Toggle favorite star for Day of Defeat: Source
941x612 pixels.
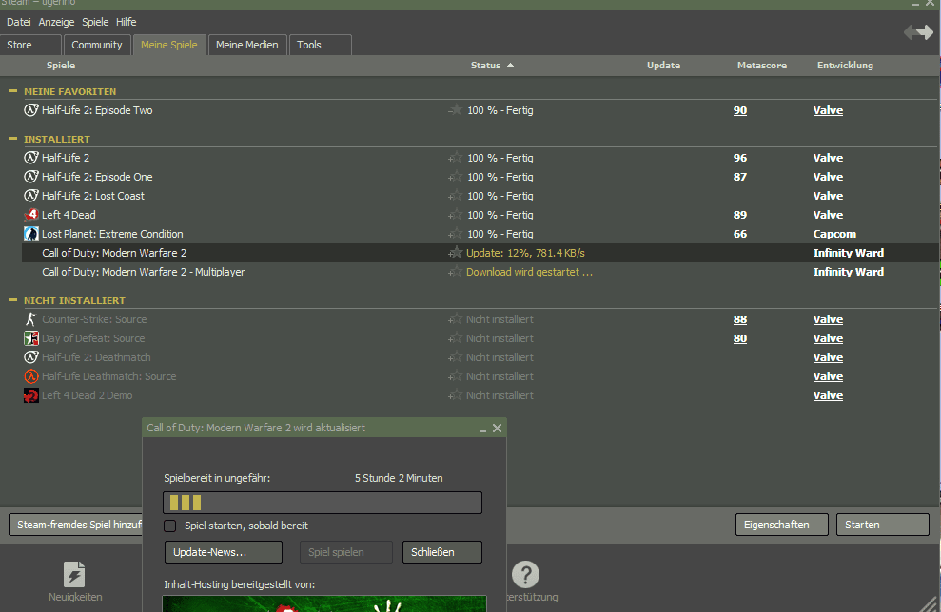pos(456,338)
